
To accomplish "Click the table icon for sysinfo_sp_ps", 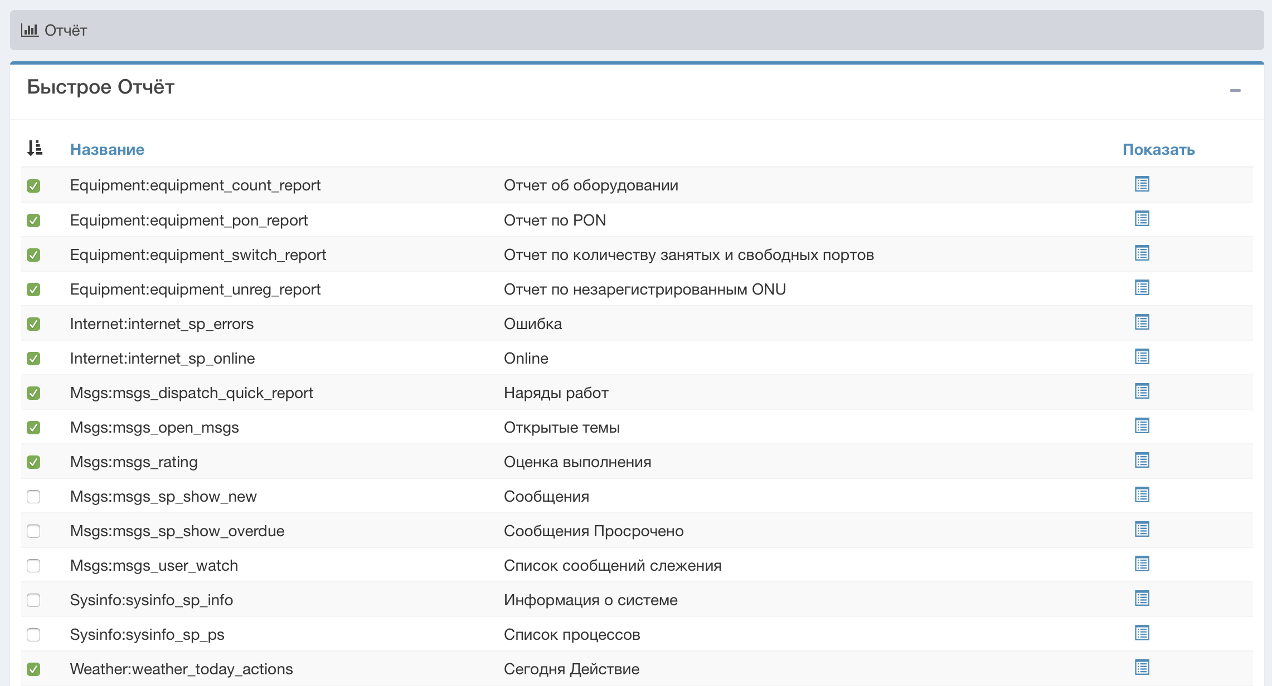I will [1142, 633].
